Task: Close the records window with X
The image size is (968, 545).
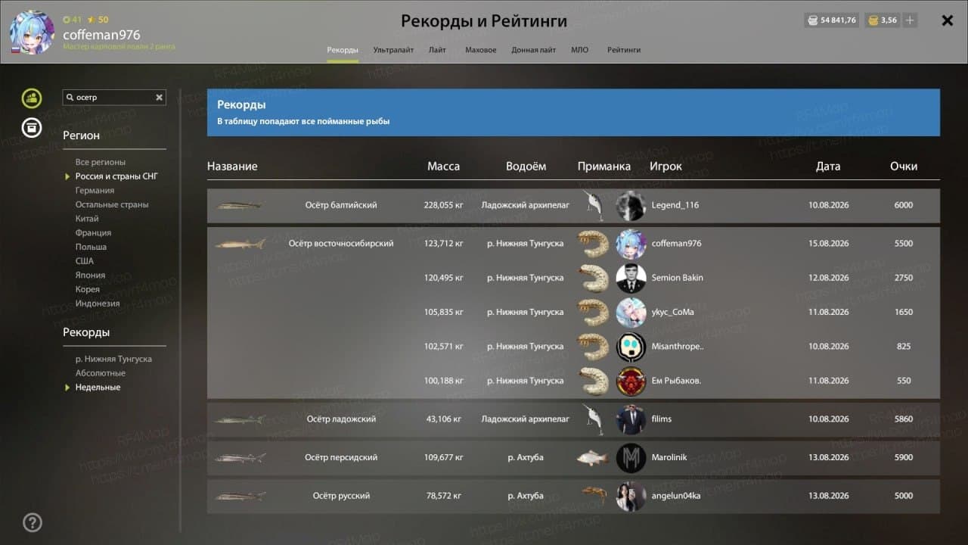Action: [x=947, y=20]
